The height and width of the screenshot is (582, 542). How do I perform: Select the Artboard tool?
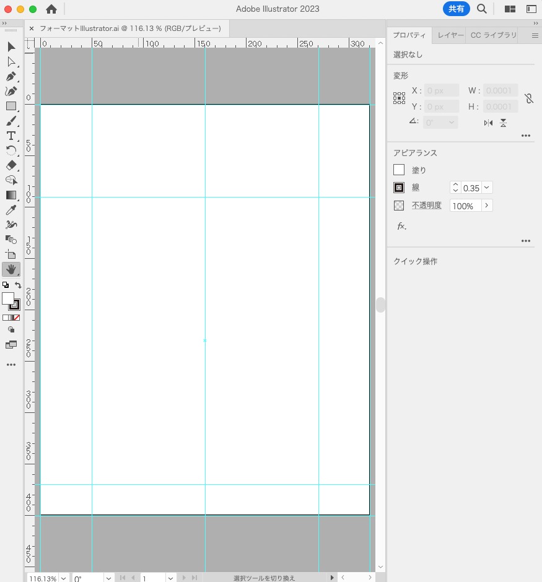11,254
